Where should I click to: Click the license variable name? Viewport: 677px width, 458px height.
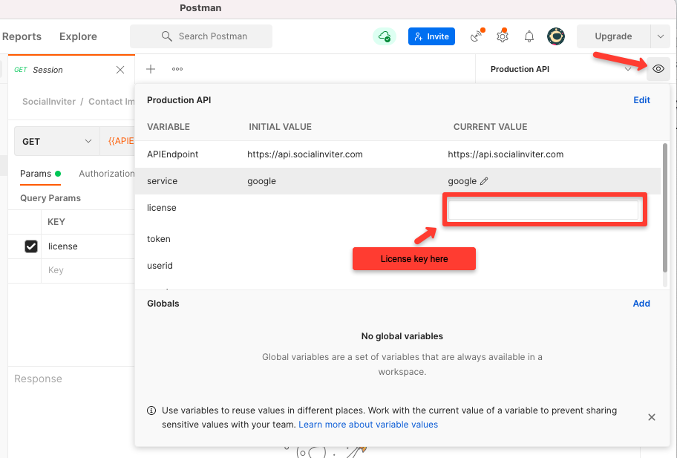[x=162, y=208]
